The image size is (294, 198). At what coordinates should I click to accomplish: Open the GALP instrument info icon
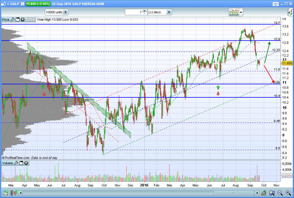coord(22,4)
